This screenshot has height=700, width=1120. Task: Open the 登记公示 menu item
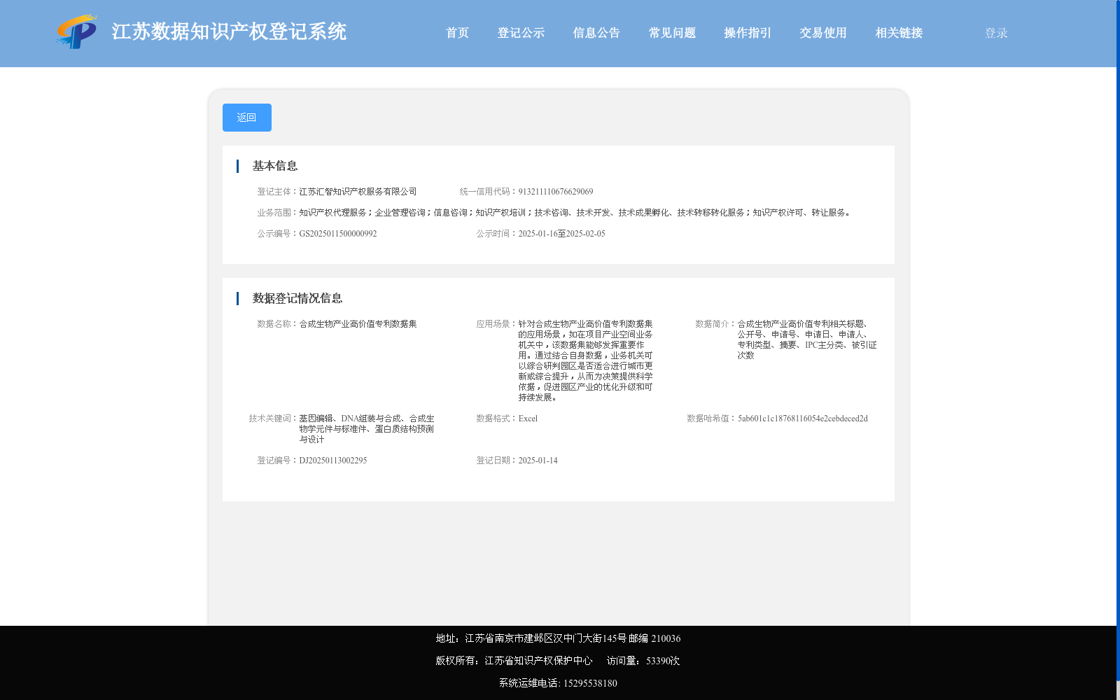coord(521,33)
